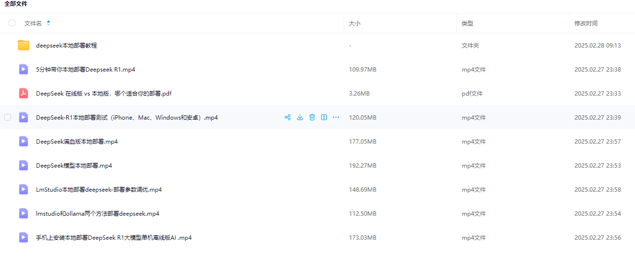Open LmStudio本地部署deepseek-部署参数调优.mp4

click(98, 190)
